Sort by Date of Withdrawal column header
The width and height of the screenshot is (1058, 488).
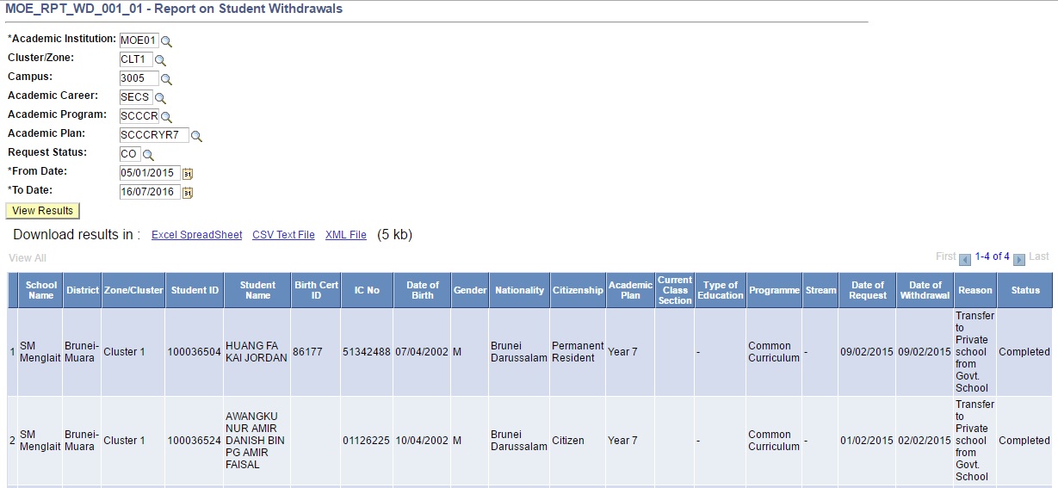(925, 290)
